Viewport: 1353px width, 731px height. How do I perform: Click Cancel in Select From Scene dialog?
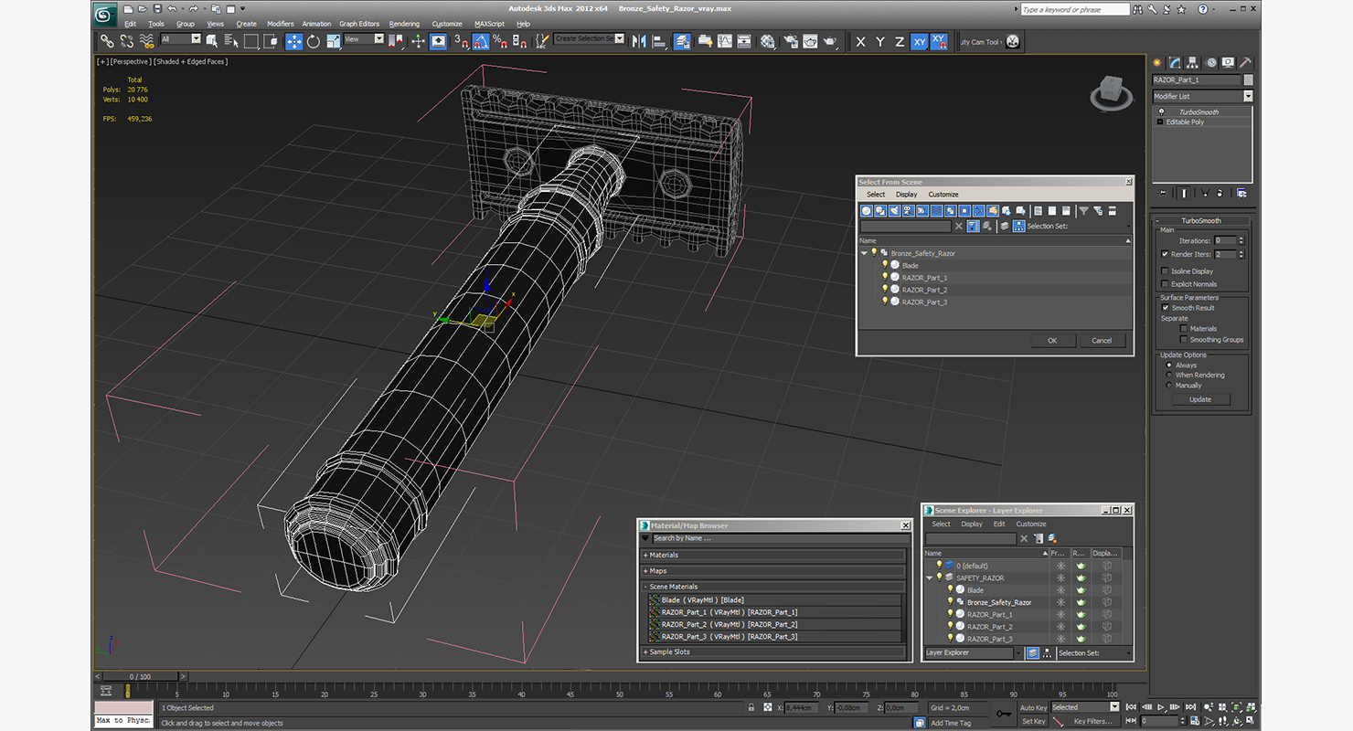[x=1102, y=341]
